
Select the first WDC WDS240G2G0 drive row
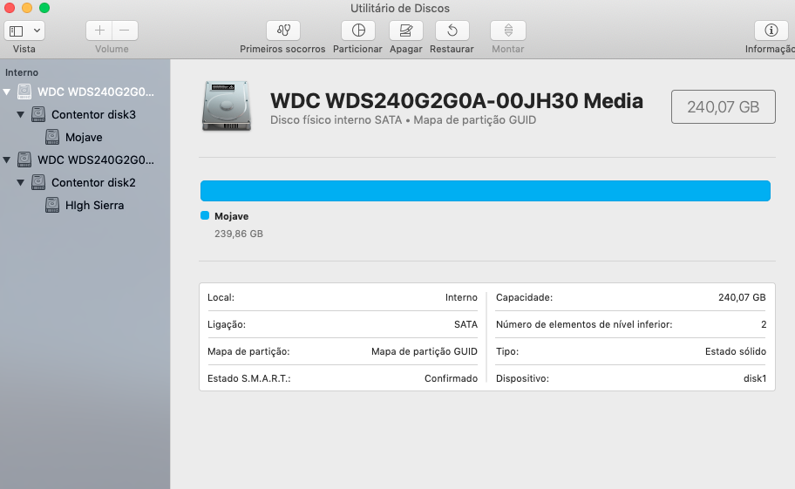(x=85, y=92)
